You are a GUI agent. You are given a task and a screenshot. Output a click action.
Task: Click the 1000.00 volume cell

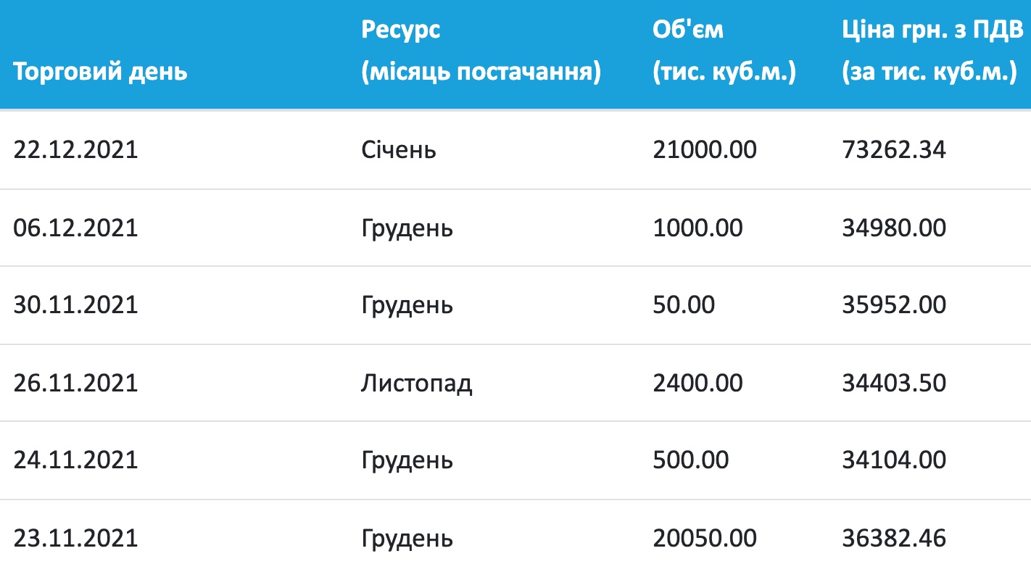(697, 228)
